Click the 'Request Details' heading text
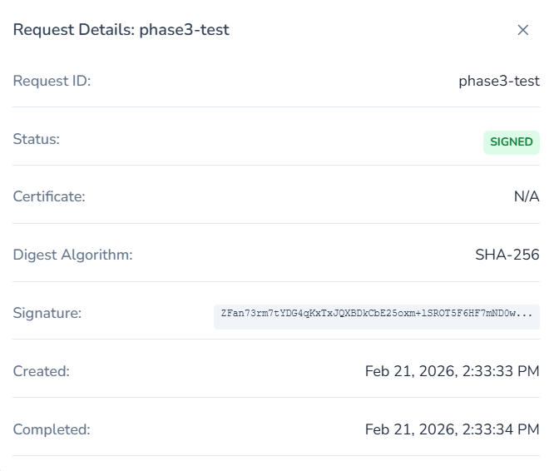 coord(72,30)
